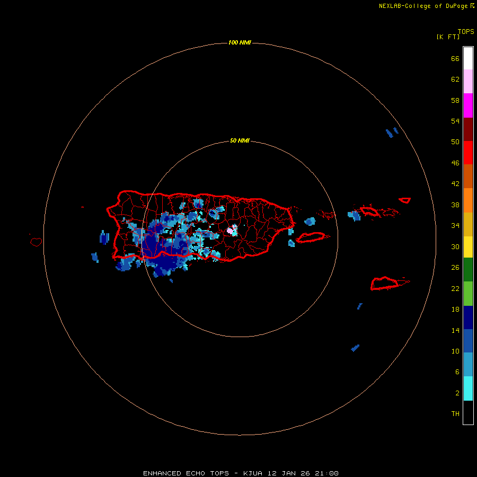Screen dimensions: 477x477
Task: Click the white 66 kft legend swatch
Action: point(468,58)
